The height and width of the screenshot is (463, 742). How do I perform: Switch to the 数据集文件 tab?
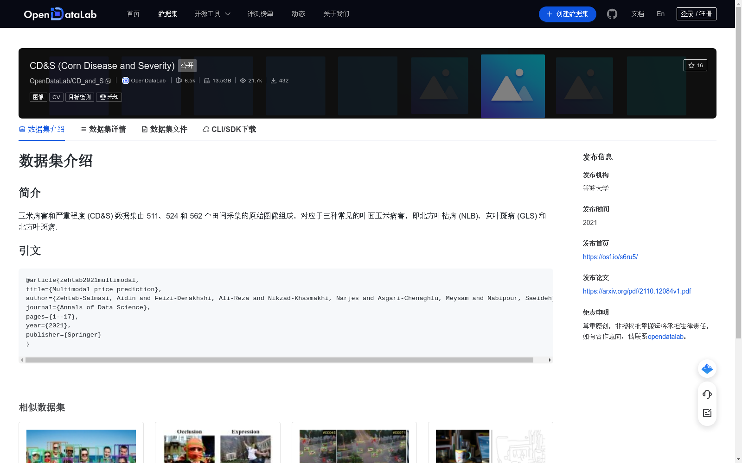[x=164, y=129]
